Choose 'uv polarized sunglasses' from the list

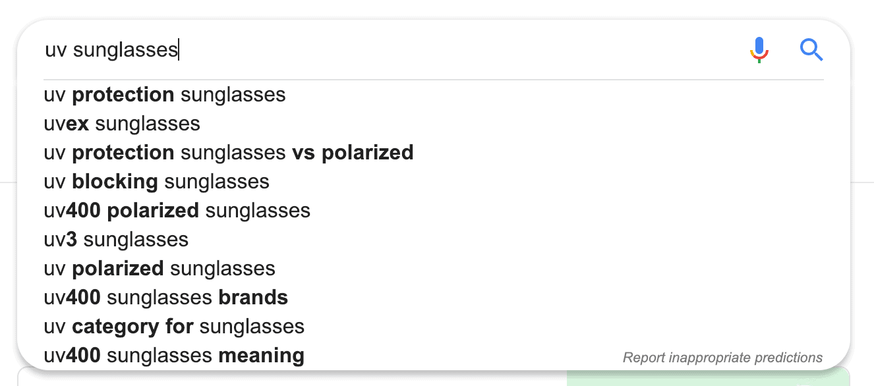[159, 268]
